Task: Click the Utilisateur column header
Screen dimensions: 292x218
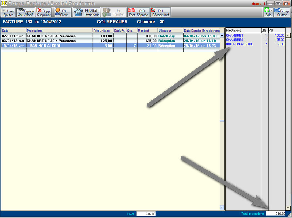Action: tap(170, 31)
